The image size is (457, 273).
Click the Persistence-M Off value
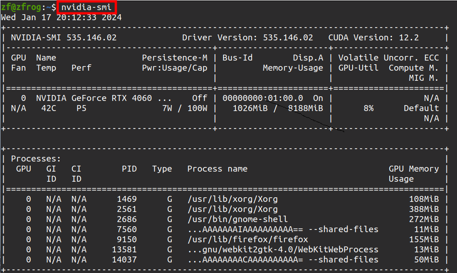click(x=200, y=98)
